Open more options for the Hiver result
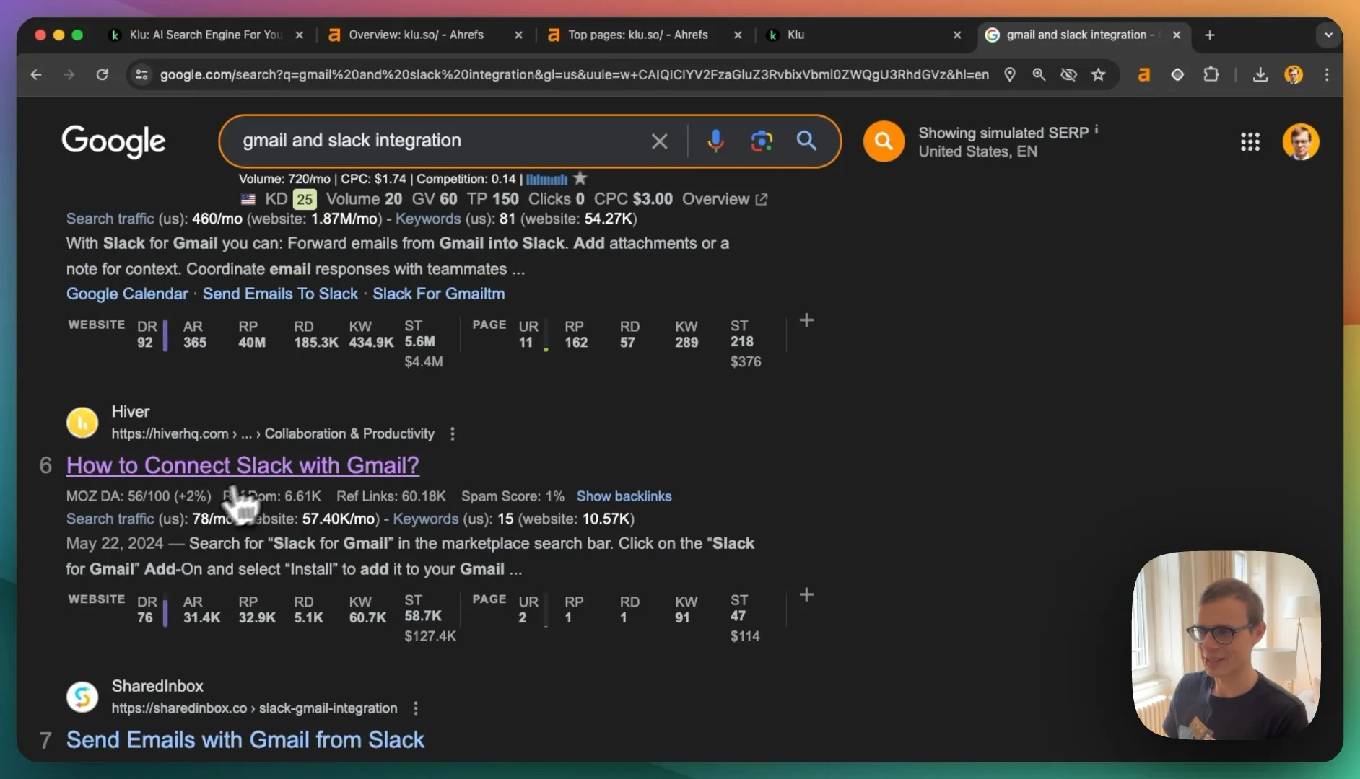The height and width of the screenshot is (779, 1360). (x=453, y=433)
